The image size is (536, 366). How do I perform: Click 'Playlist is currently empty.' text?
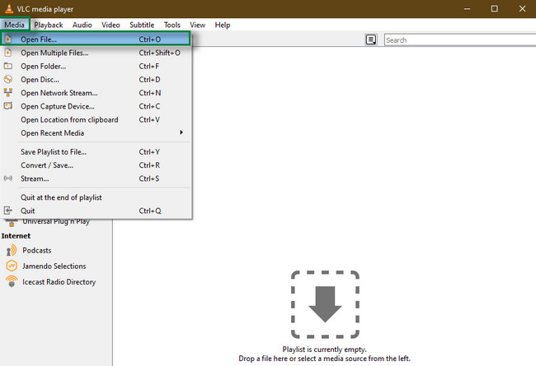(x=324, y=350)
